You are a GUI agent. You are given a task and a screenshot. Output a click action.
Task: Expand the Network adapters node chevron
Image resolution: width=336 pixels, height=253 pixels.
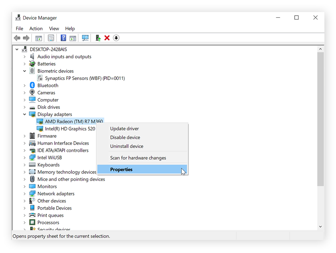(x=24, y=194)
